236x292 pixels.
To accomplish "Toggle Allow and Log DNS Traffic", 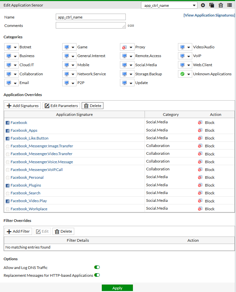I will (97, 267).
